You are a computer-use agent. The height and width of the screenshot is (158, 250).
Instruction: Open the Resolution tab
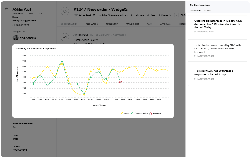tap(92, 24)
